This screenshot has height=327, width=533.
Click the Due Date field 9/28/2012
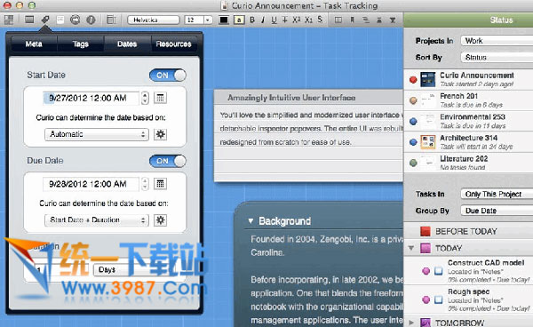click(x=91, y=184)
